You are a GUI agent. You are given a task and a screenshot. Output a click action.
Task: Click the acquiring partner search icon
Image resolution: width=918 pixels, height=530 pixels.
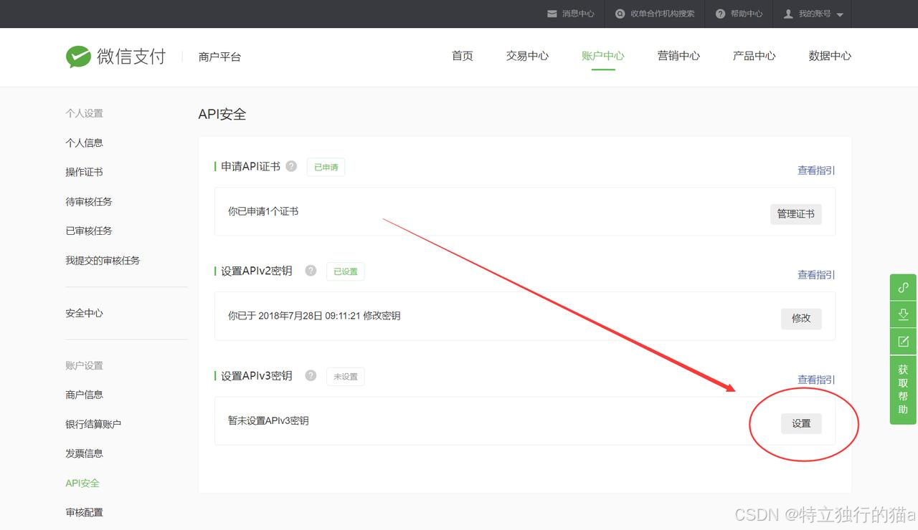point(620,14)
